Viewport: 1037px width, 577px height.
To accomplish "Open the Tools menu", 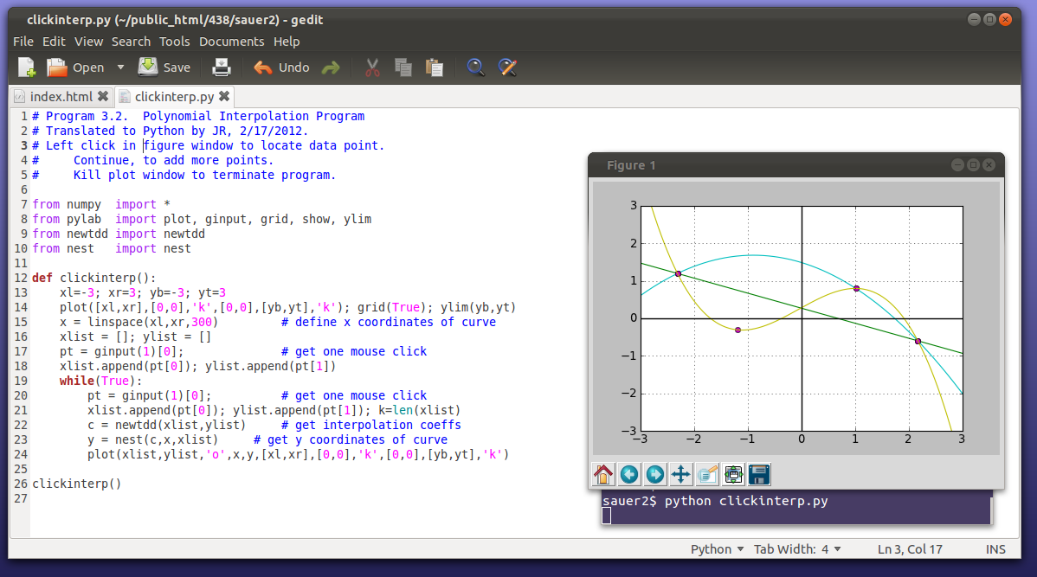I will point(175,41).
